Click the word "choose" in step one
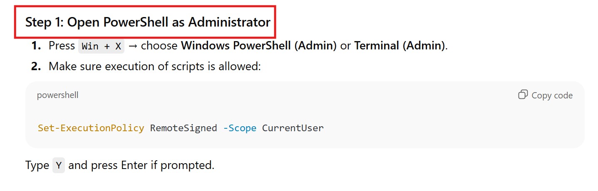The height and width of the screenshot is (191, 598). point(159,46)
